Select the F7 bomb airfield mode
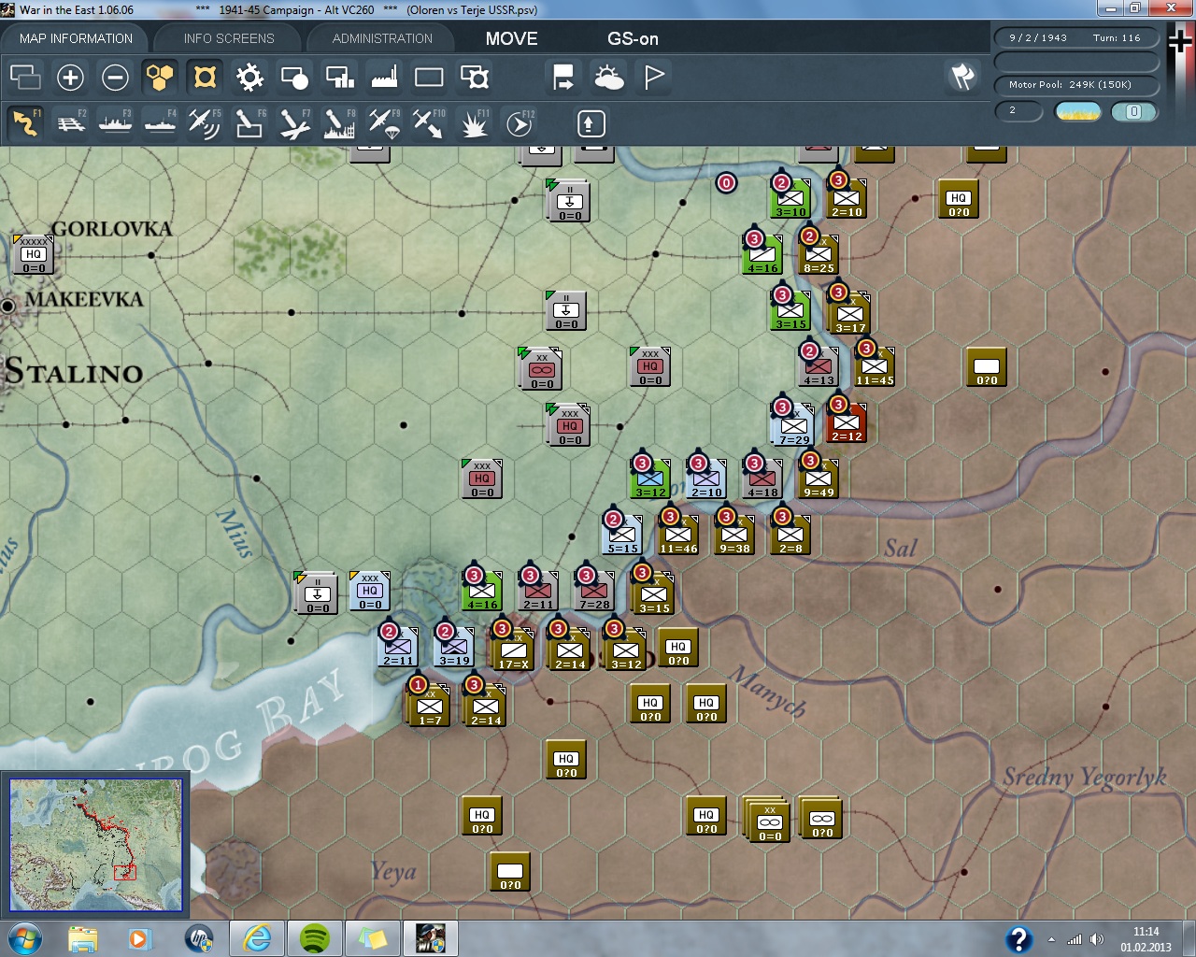Screen dimensions: 1196x957 coord(294,123)
